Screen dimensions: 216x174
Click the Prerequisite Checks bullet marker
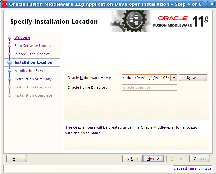click(9, 54)
